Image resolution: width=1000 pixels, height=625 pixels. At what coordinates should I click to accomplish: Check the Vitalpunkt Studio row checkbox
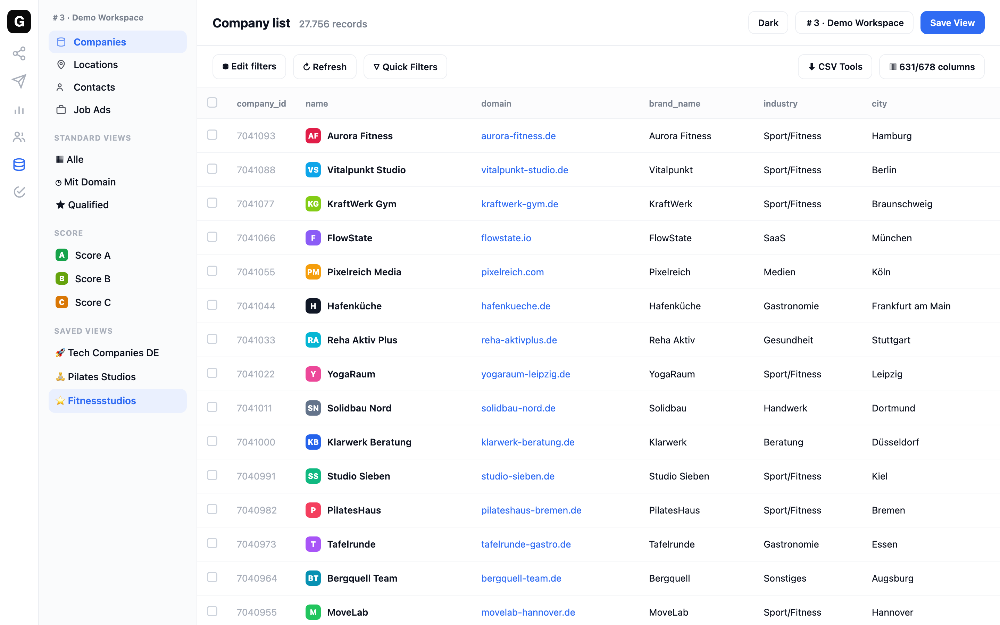coord(212,169)
